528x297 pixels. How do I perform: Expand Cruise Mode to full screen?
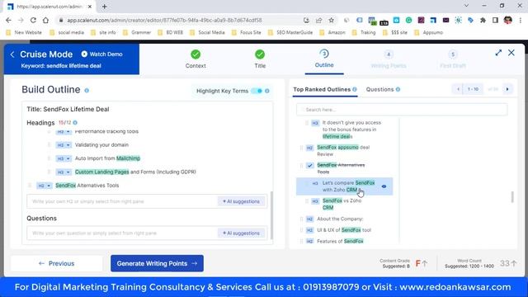pos(498,53)
